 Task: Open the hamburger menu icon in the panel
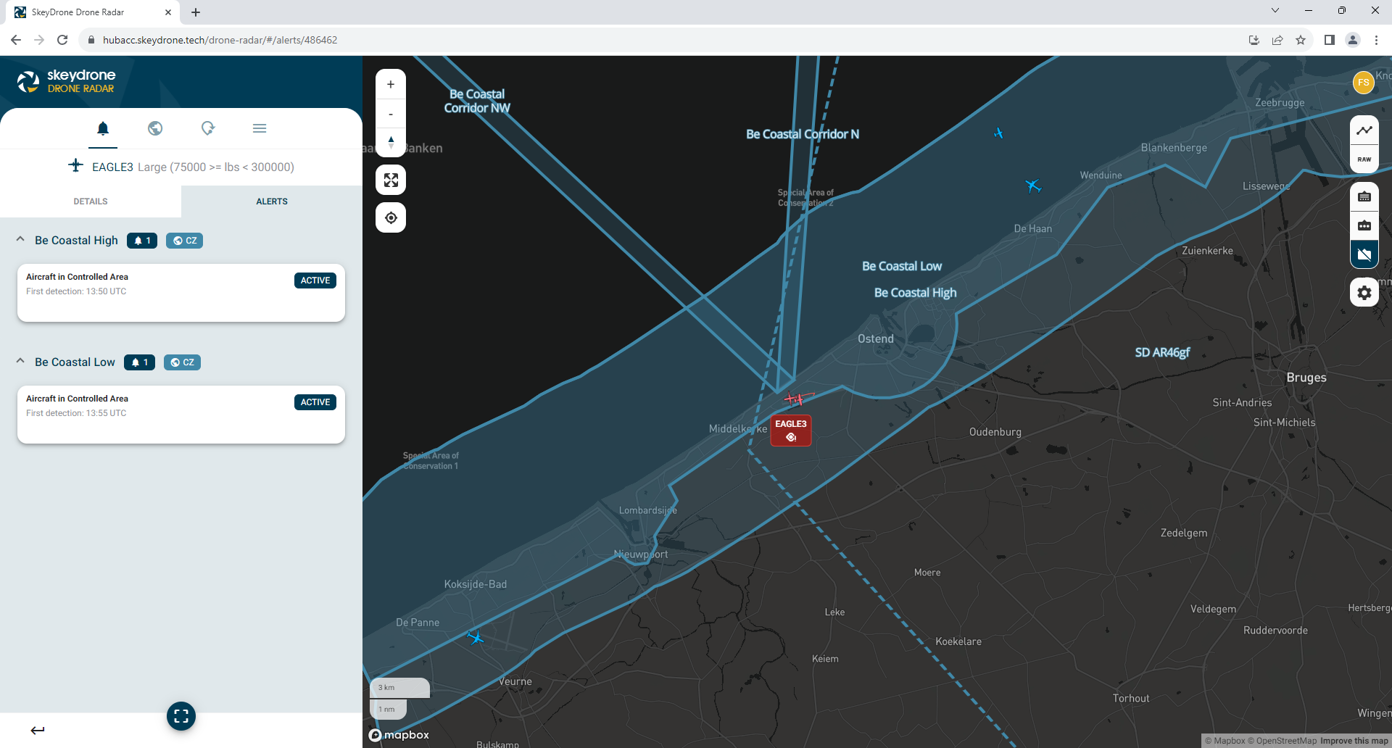[260, 128]
